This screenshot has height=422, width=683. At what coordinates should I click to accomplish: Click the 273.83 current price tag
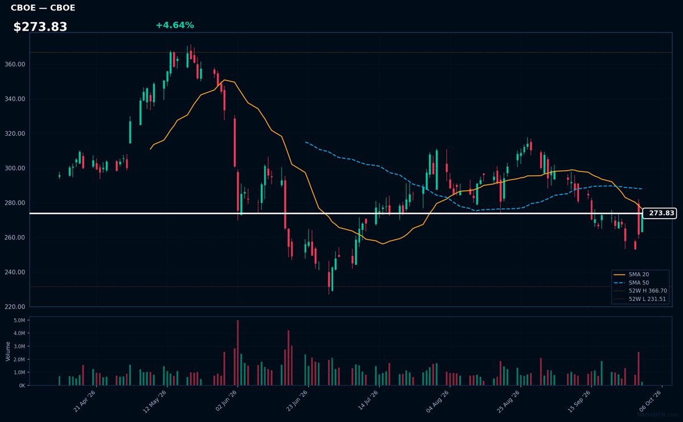[660, 214]
